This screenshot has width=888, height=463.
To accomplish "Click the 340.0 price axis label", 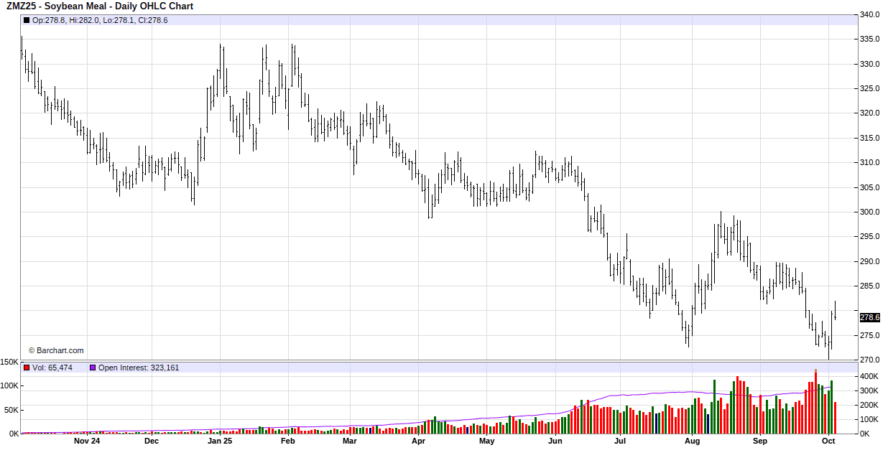I will pyautogui.click(x=870, y=14).
